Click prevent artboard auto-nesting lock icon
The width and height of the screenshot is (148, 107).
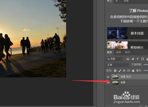coord(128,71)
